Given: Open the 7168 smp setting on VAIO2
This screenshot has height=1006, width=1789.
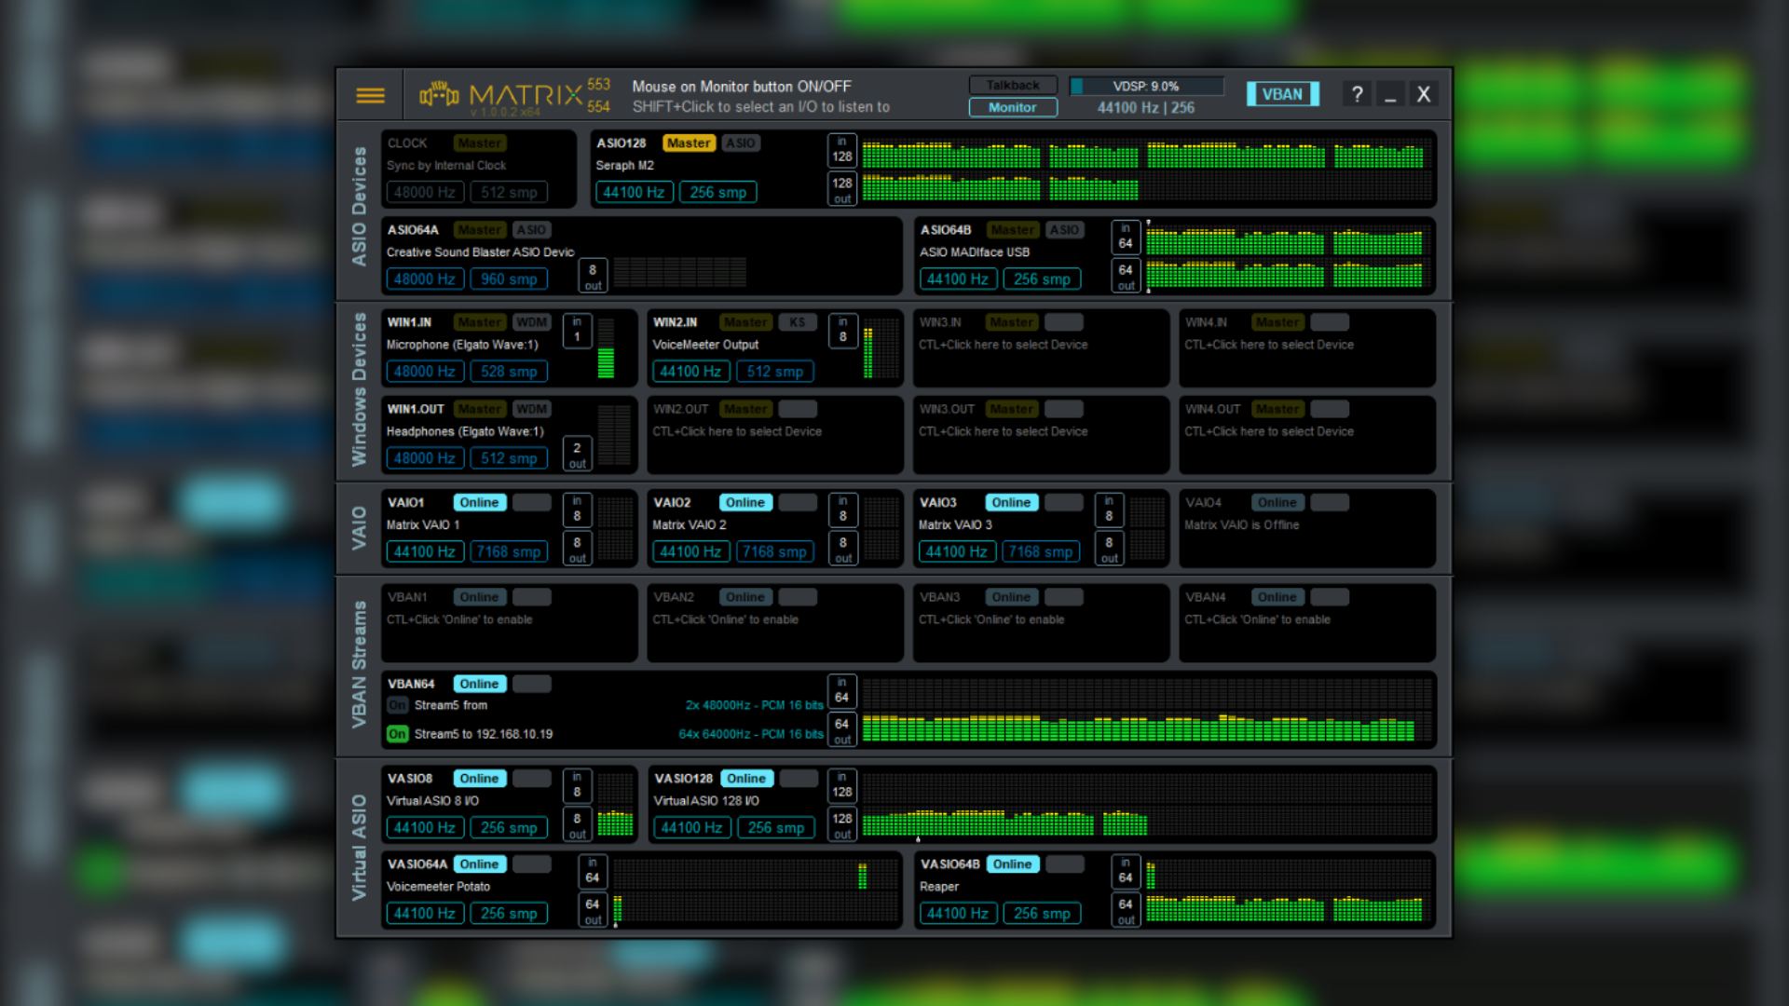Looking at the screenshot, I should (774, 551).
